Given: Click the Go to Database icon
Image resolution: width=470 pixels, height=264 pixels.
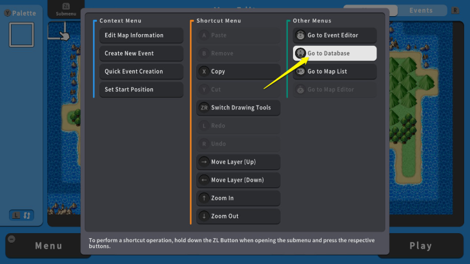Looking at the screenshot, I should (300, 53).
